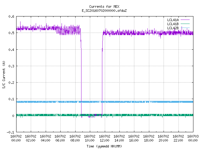Click the y-axis tick value 0.1

[11, 99]
